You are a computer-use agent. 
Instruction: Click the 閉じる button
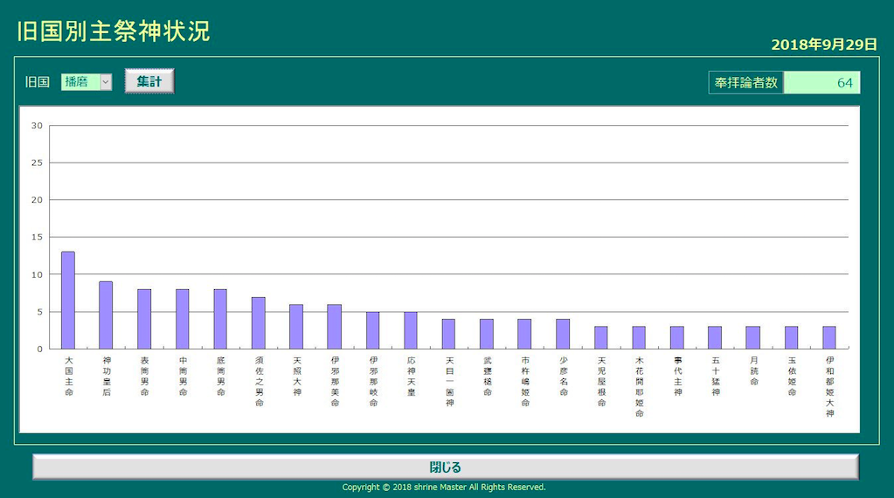[446, 467]
